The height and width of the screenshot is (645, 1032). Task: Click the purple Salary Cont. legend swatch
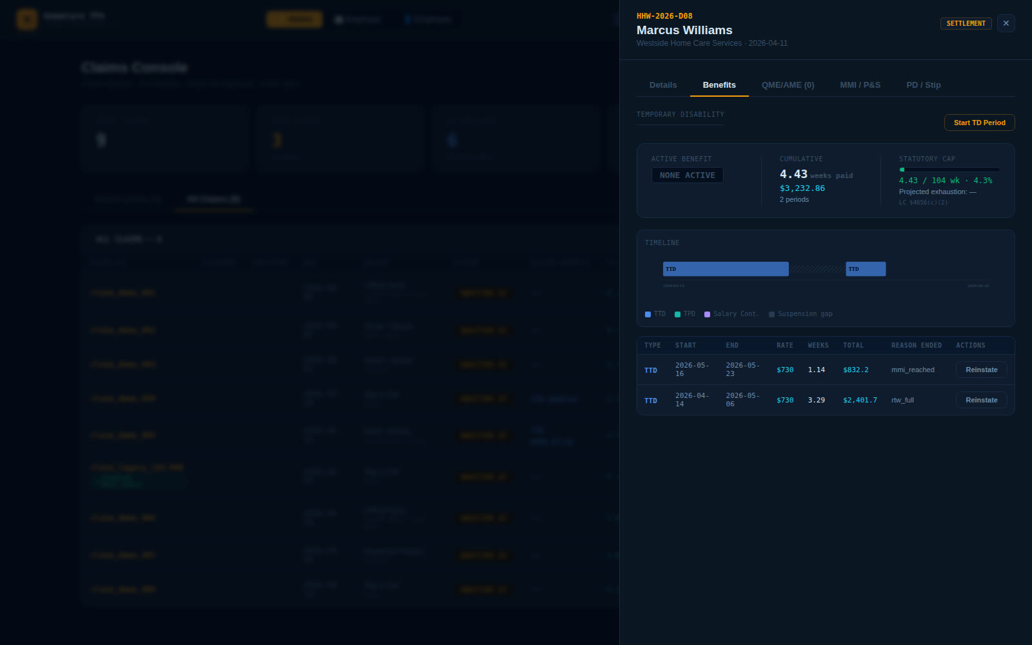(707, 314)
